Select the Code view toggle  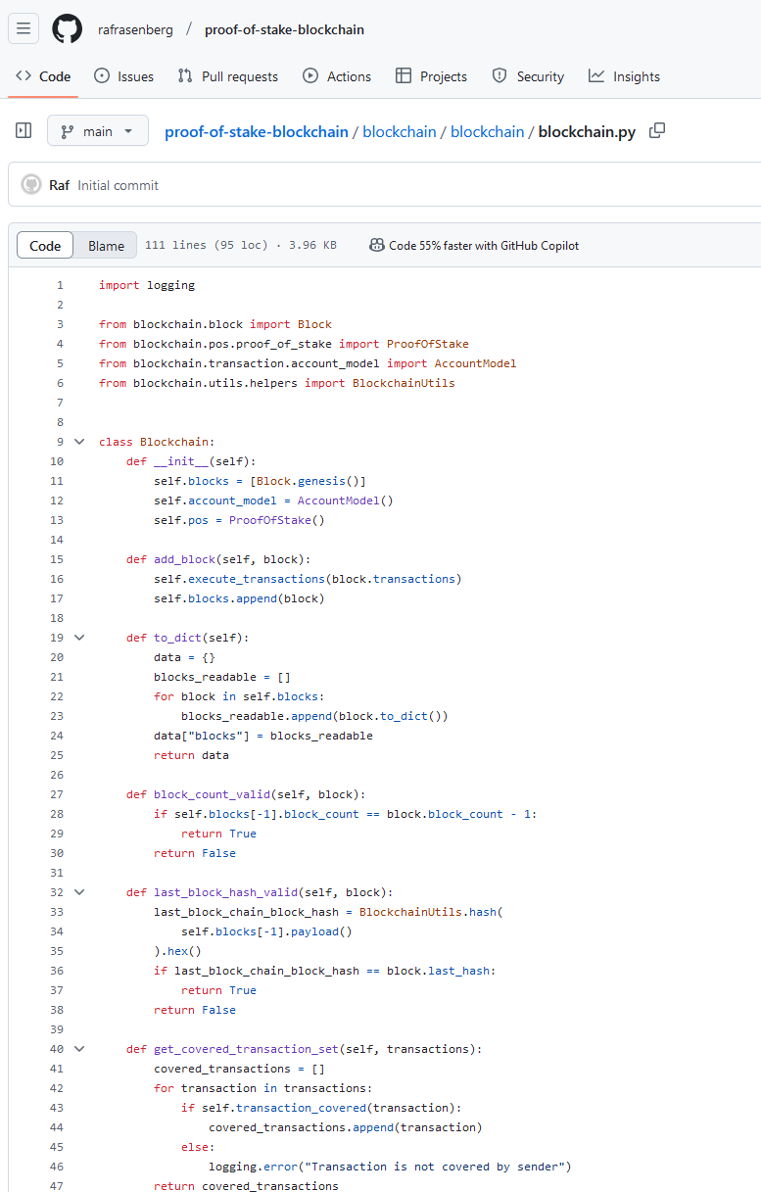(45, 246)
